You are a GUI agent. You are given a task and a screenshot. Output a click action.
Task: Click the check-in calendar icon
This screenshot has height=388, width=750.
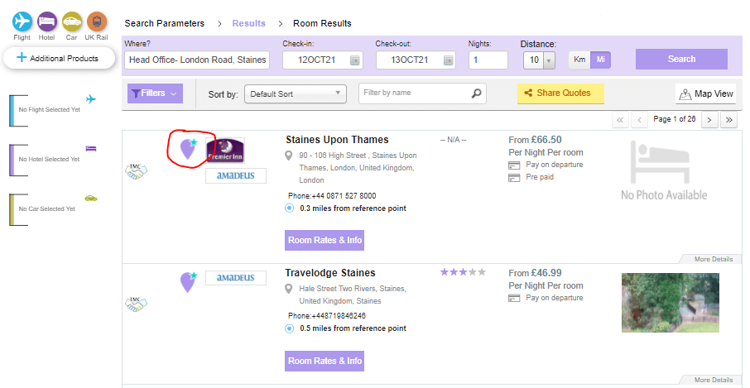pos(355,60)
